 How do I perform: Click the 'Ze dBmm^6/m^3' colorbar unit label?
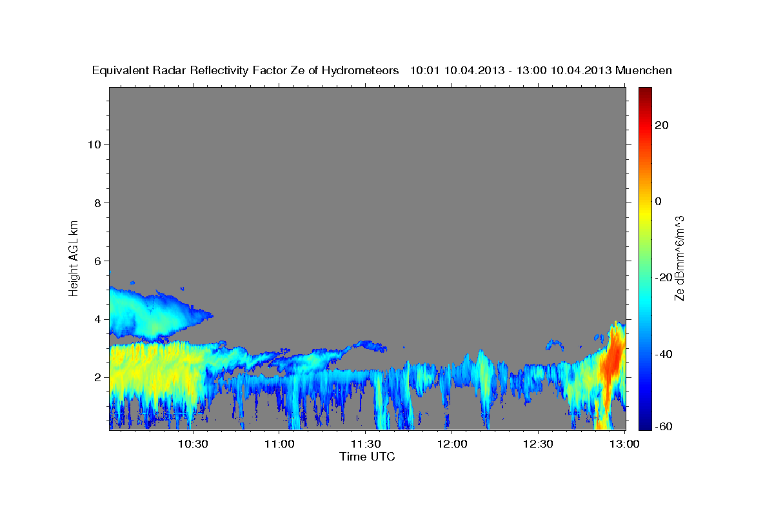(679, 258)
